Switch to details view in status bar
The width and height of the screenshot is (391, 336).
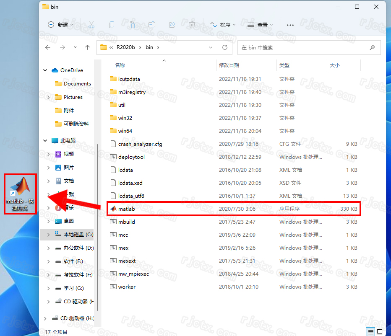pyautogui.click(x=370, y=332)
